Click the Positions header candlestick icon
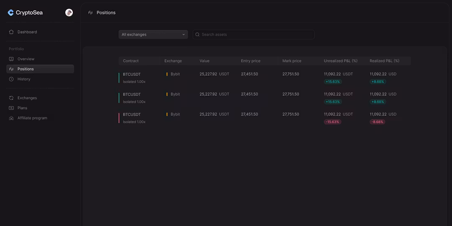Image resolution: width=452 pixels, height=226 pixels. click(x=90, y=13)
